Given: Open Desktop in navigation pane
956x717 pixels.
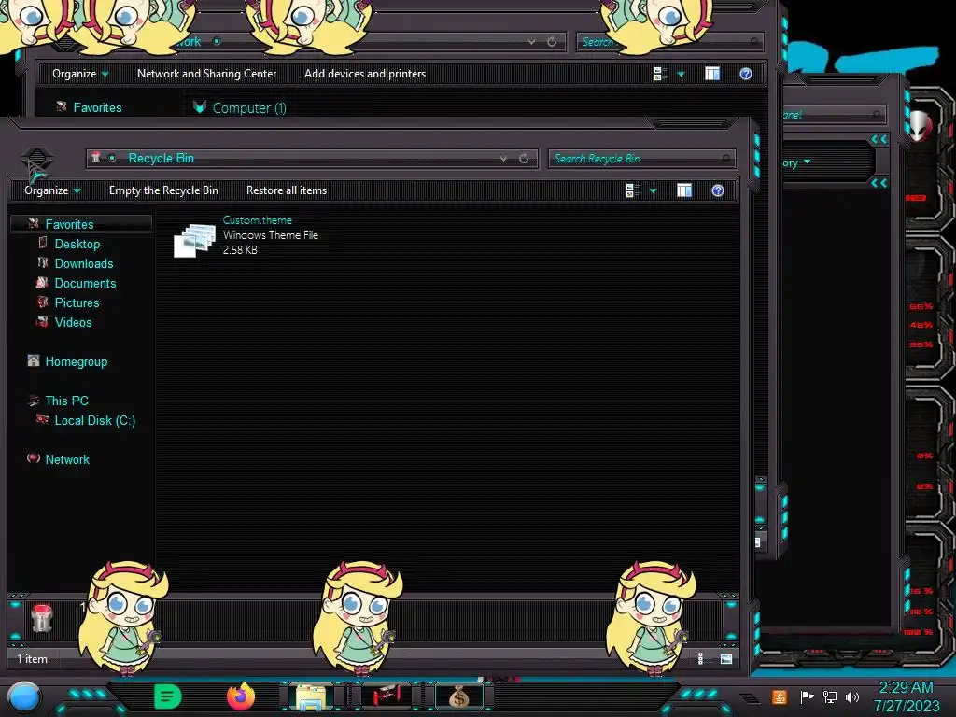Looking at the screenshot, I should [x=77, y=244].
